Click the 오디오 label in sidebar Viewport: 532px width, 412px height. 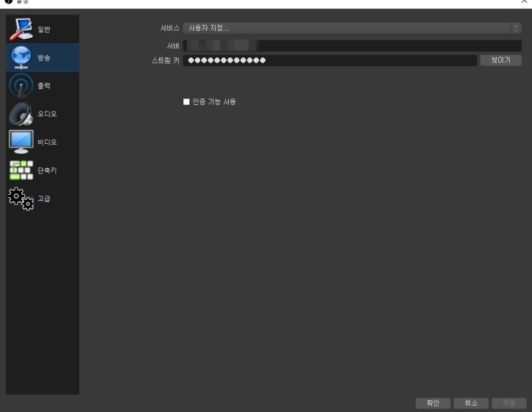pos(47,114)
